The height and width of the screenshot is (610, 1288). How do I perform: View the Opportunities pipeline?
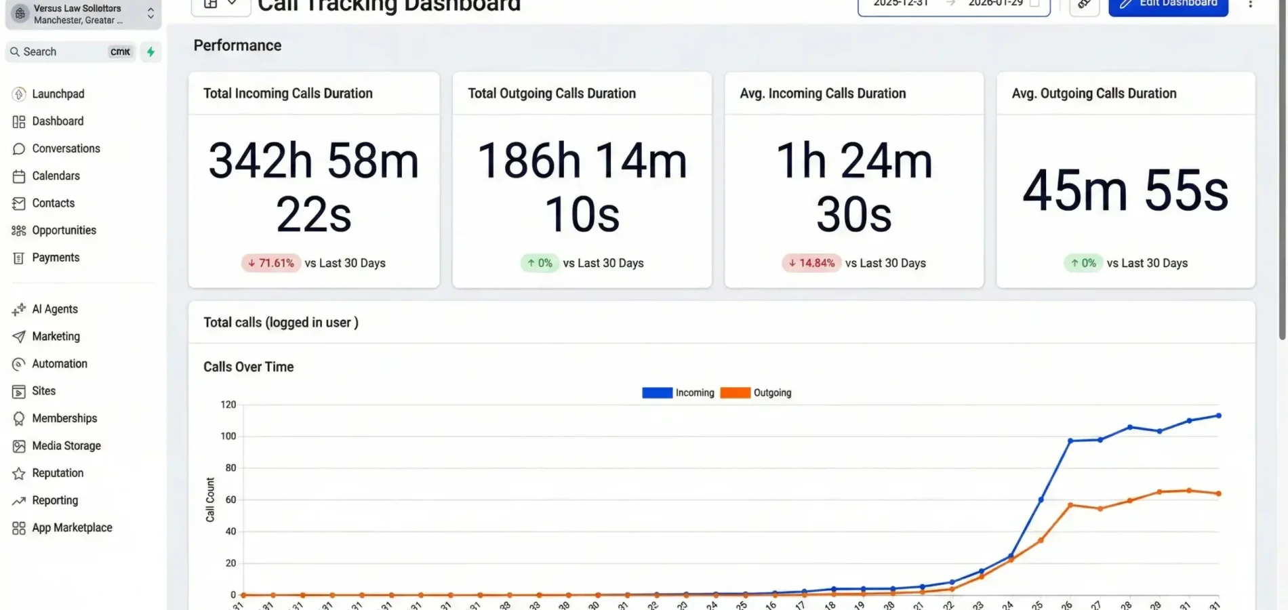pyautogui.click(x=64, y=230)
